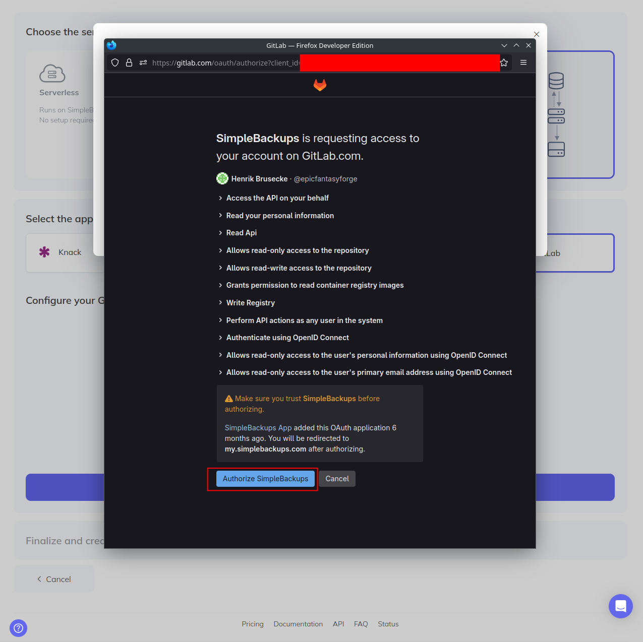This screenshot has width=643, height=642.
Task: Open the Documentation footer link
Action: pyautogui.click(x=298, y=624)
